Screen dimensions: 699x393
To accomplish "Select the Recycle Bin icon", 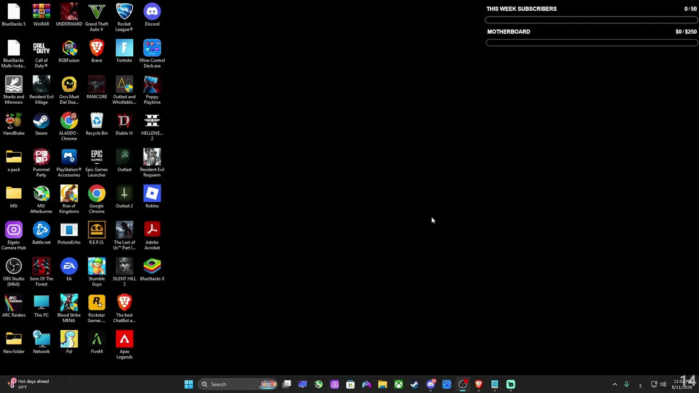I will pos(97,124).
